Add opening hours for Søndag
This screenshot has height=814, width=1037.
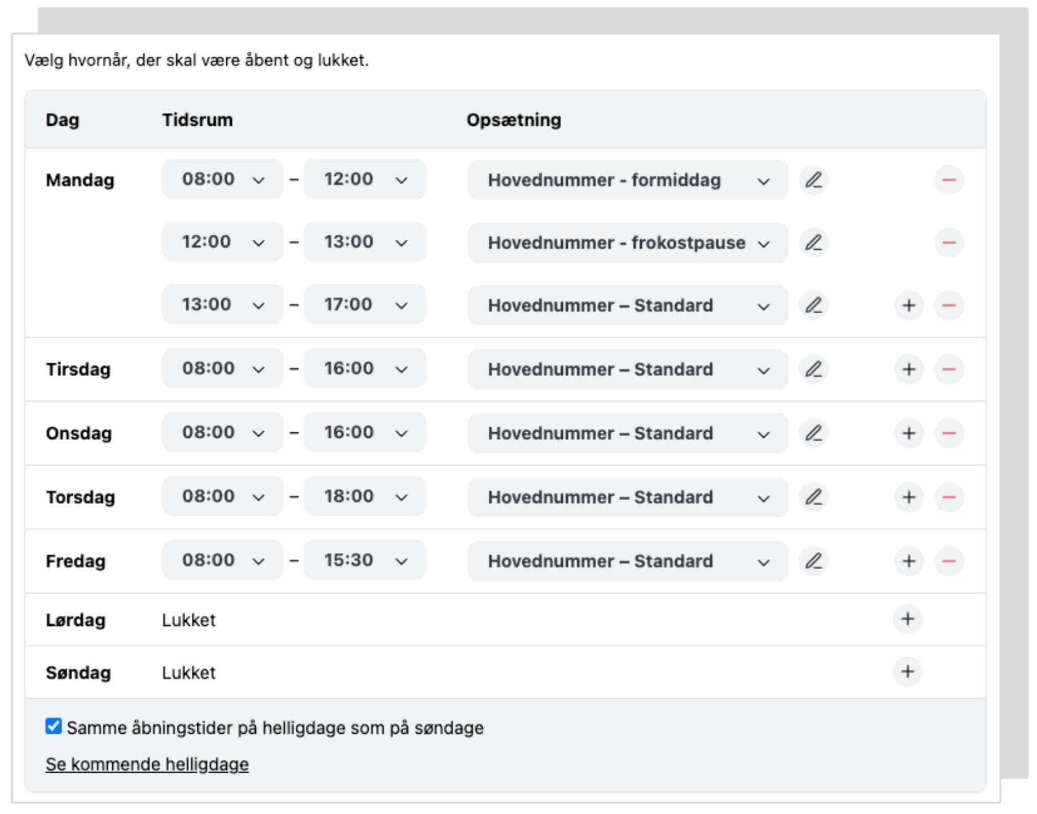908,672
